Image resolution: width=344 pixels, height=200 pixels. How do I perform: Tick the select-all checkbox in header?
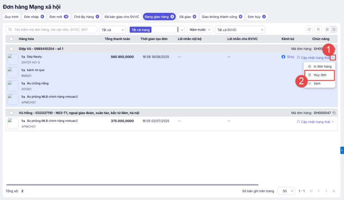(x=11, y=39)
